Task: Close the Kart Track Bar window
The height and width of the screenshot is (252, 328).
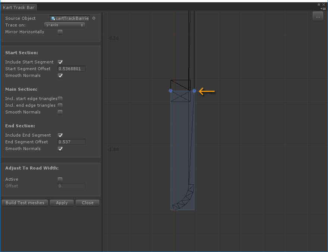Action: pos(324,4)
